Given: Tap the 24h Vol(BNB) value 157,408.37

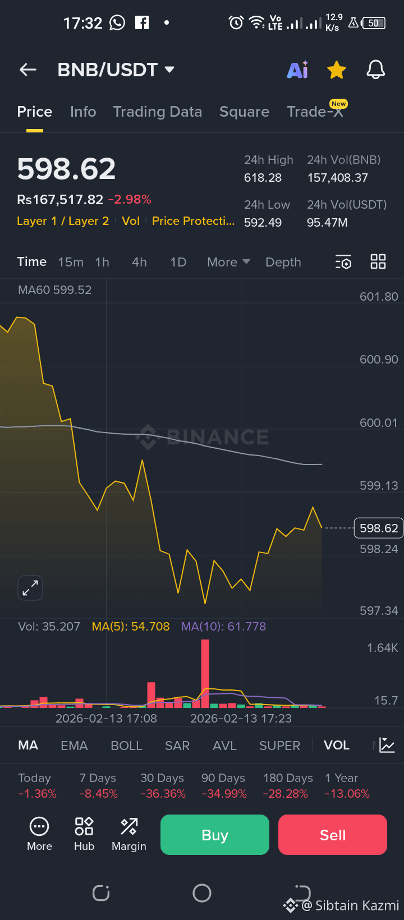Looking at the screenshot, I should tap(337, 178).
